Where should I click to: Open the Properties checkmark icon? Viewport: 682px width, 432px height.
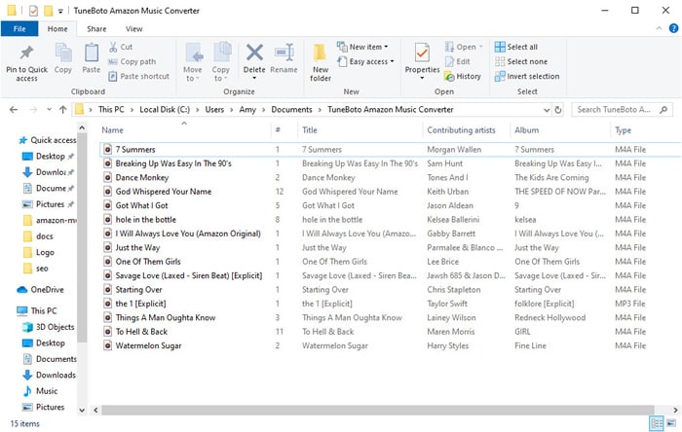(422, 53)
